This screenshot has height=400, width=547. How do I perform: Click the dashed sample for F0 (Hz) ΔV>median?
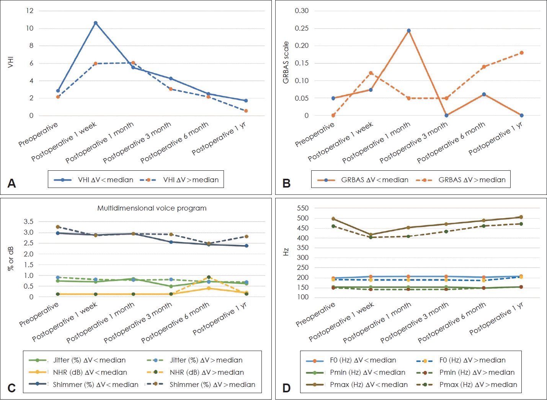(x=425, y=361)
